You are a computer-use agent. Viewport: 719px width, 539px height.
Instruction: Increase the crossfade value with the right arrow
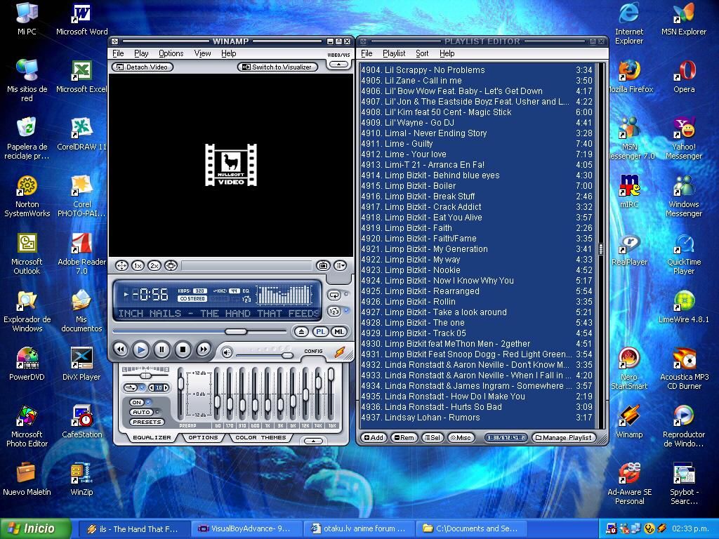pyautogui.click(x=166, y=387)
